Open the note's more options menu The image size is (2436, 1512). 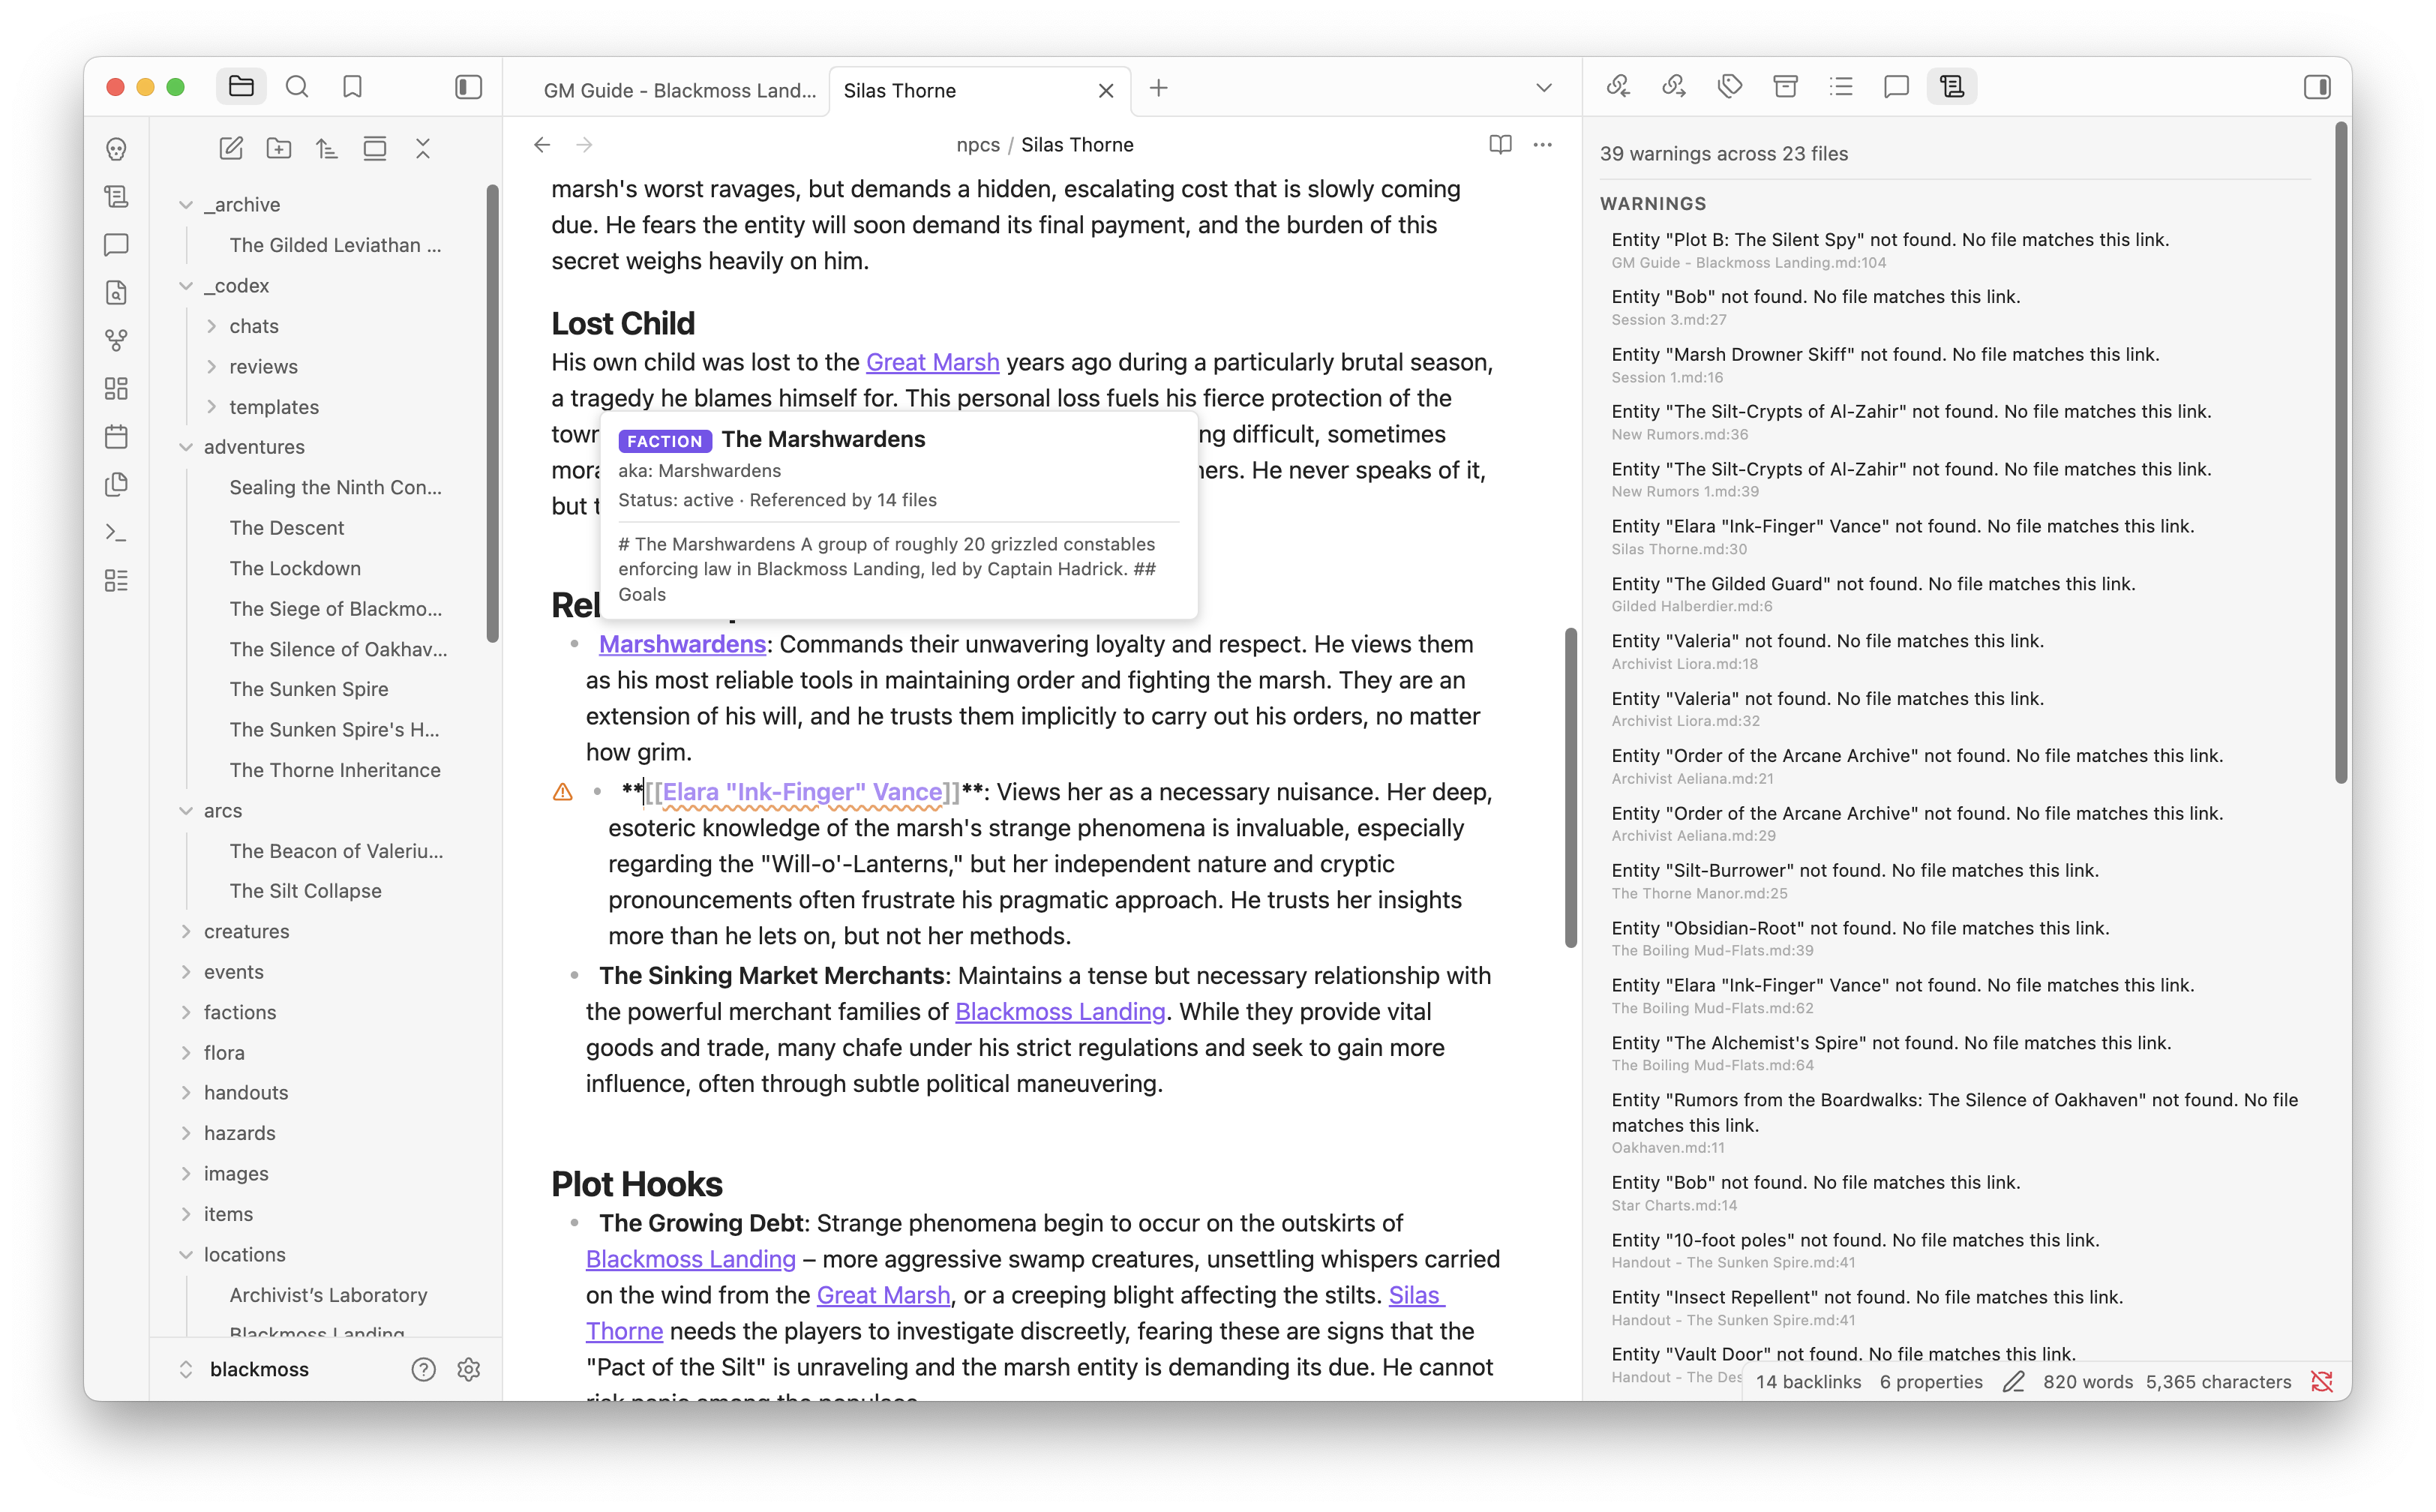coord(1543,145)
